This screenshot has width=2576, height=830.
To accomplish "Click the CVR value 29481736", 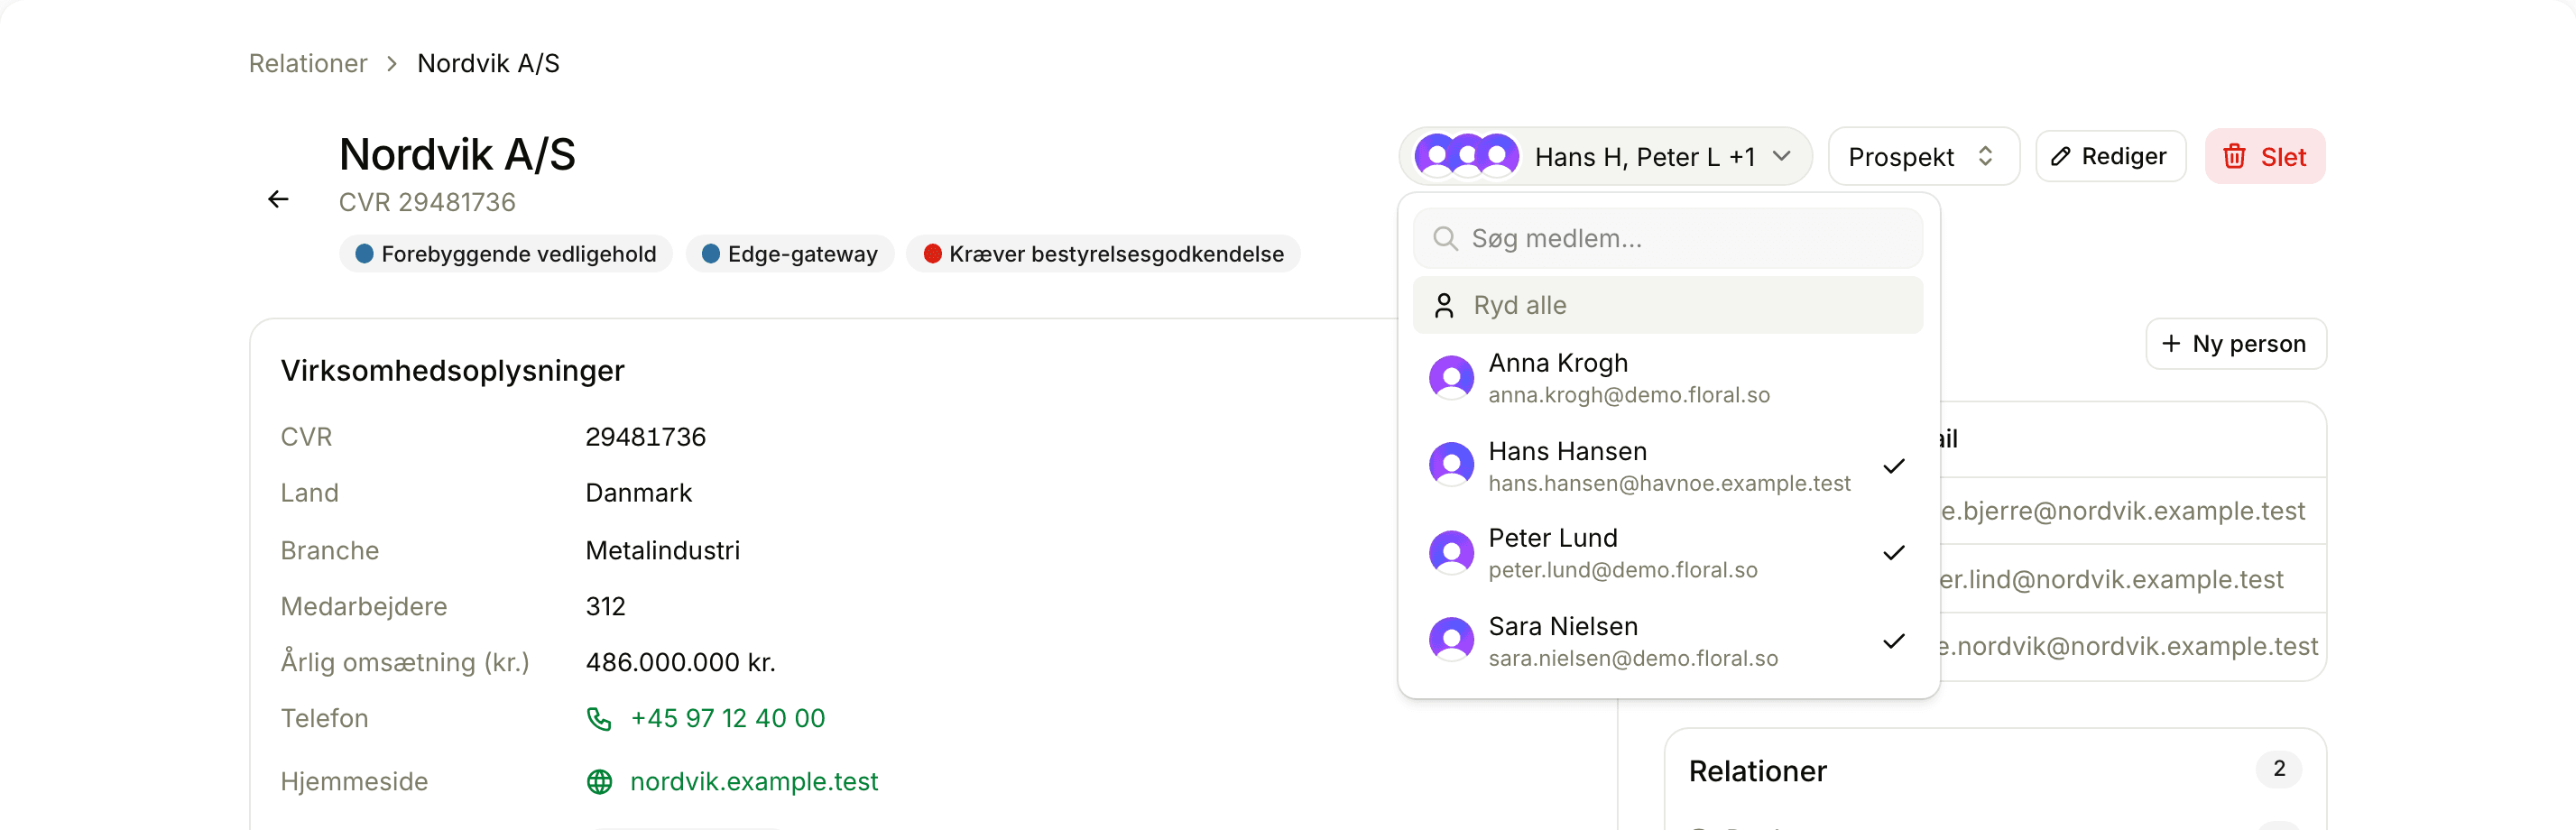I will point(645,437).
